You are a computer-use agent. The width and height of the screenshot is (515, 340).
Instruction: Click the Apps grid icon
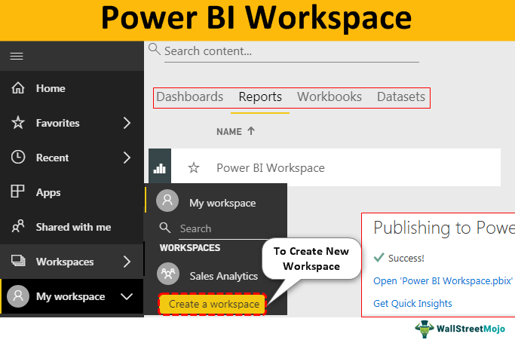18,192
